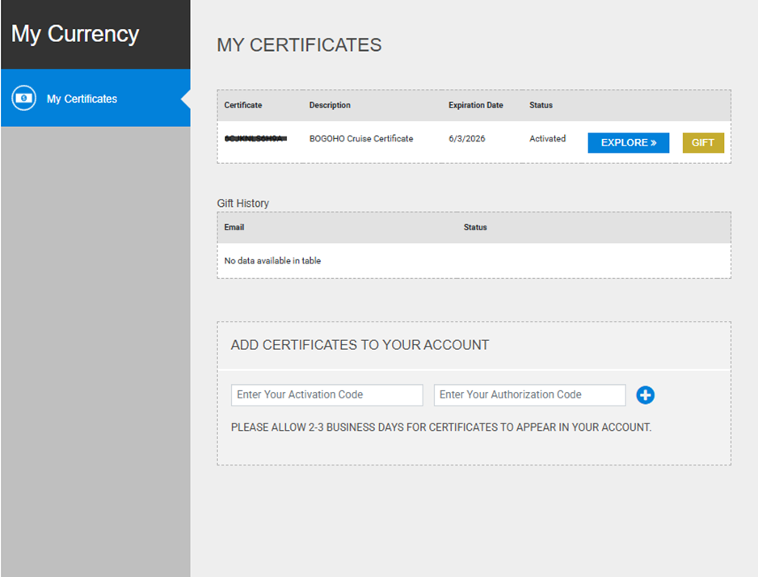Sort by the Expiration Date column header
758x577 pixels.
(475, 106)
